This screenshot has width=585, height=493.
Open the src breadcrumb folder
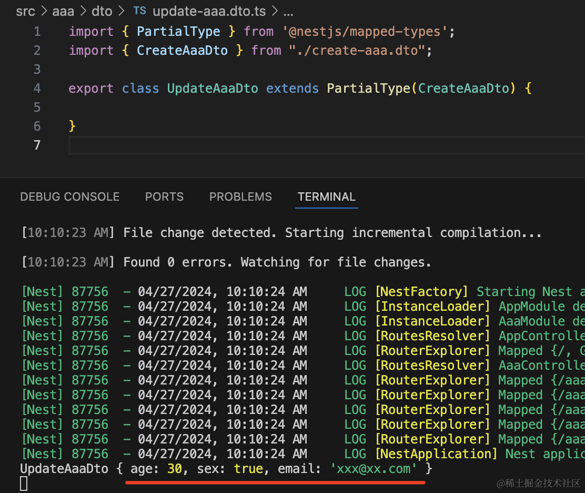[25, 11]
